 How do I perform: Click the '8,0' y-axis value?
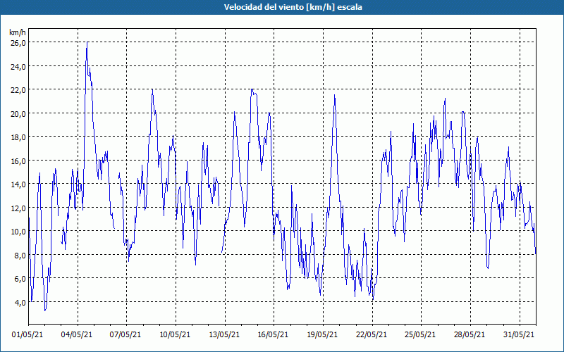pyautogui.click(x=20, y=255)
